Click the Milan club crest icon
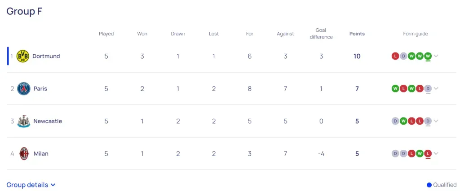 [24, 154]
